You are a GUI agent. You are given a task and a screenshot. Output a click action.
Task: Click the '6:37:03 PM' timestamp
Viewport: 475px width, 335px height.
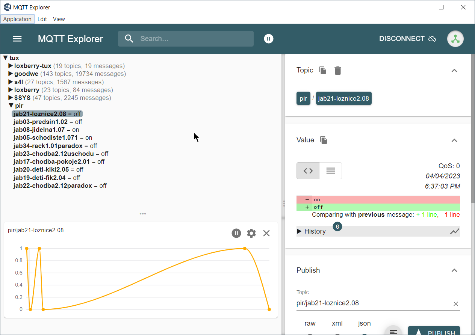click(x=442, y=186)
